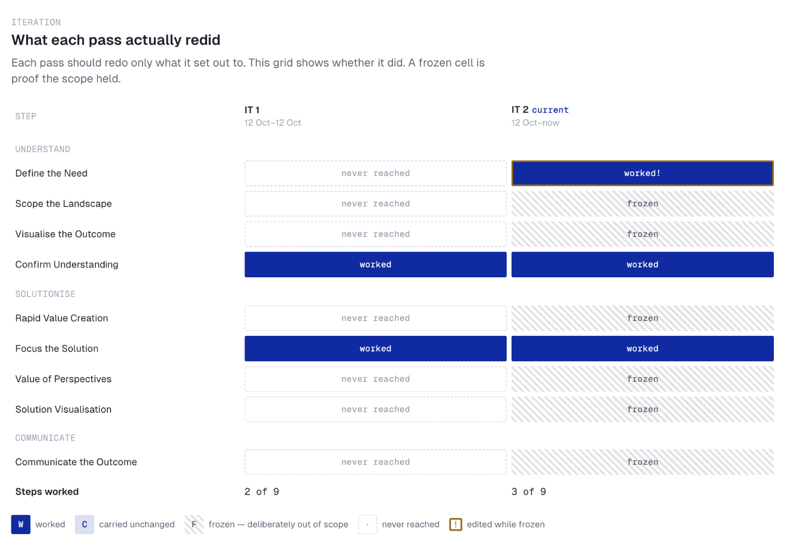The image size is (789, 553).
Task: Click IT 1 worked cell for Confirm Understanding
Action: coord(376,264)
